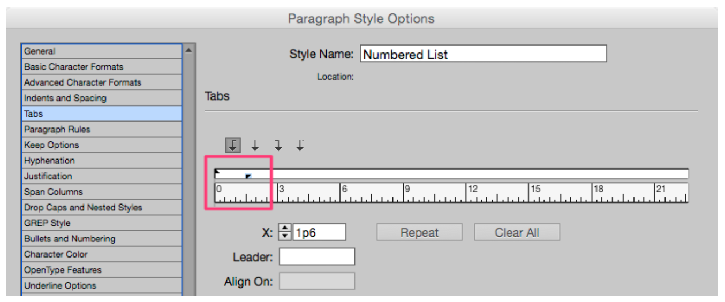Open the General category
The height and width of the screenshot is (302, 725).
[x=102, y=51]
